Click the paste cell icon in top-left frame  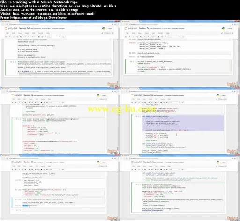click(x=21, y=37)
